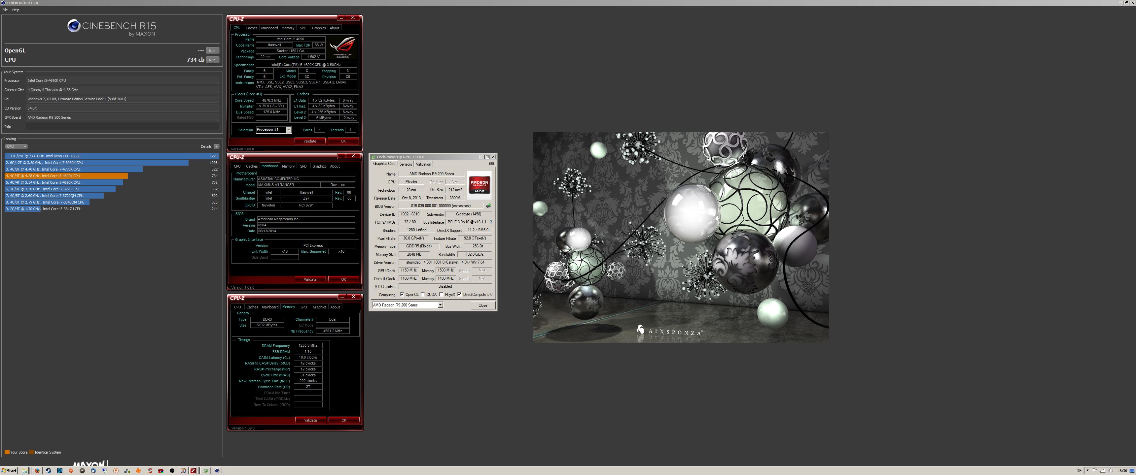Click the blue-frame Uplay taskbar icon
This screenshot has height=475, width=1136.
point(59,471)
